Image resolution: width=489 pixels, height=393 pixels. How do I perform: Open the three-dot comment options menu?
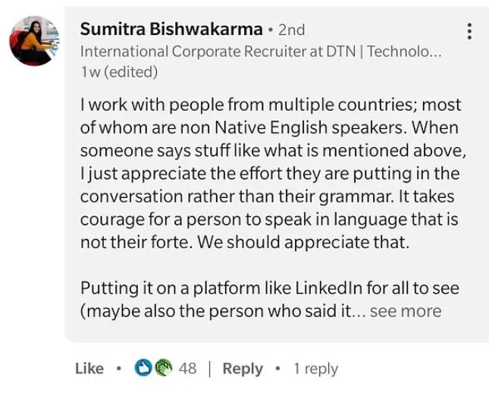pos(469,31)
